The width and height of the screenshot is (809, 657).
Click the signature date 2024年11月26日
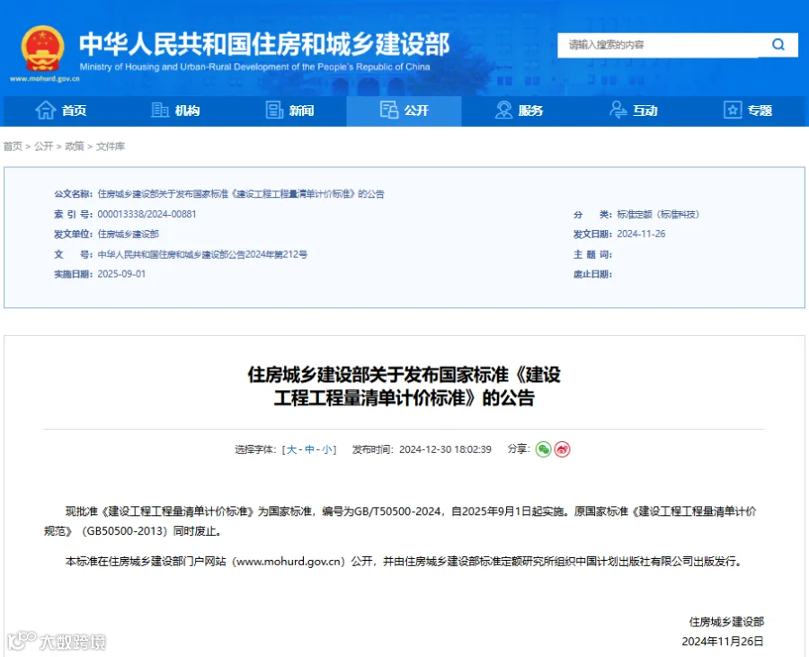[723, 641]
